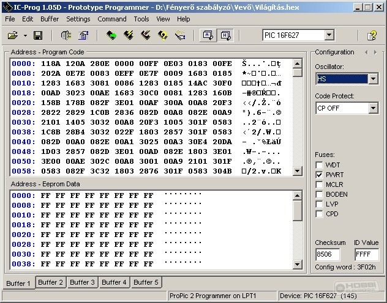Click the Eeprom Data scrollbar thumb
The image size is (387, 303).
tap(298, 211)
